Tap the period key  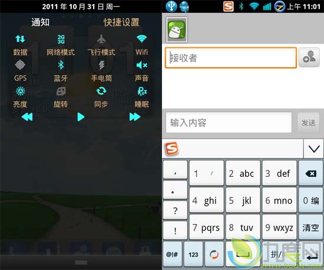coord(175,190)
